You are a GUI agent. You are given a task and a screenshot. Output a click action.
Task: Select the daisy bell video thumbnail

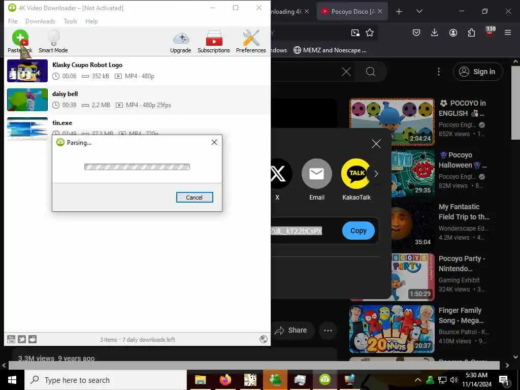point(27,100)
